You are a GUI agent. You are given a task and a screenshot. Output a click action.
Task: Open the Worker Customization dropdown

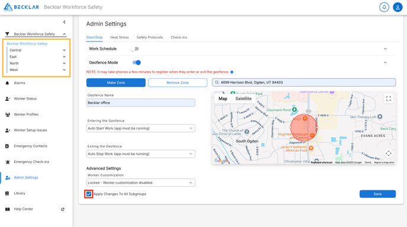(x=141, y=183)
